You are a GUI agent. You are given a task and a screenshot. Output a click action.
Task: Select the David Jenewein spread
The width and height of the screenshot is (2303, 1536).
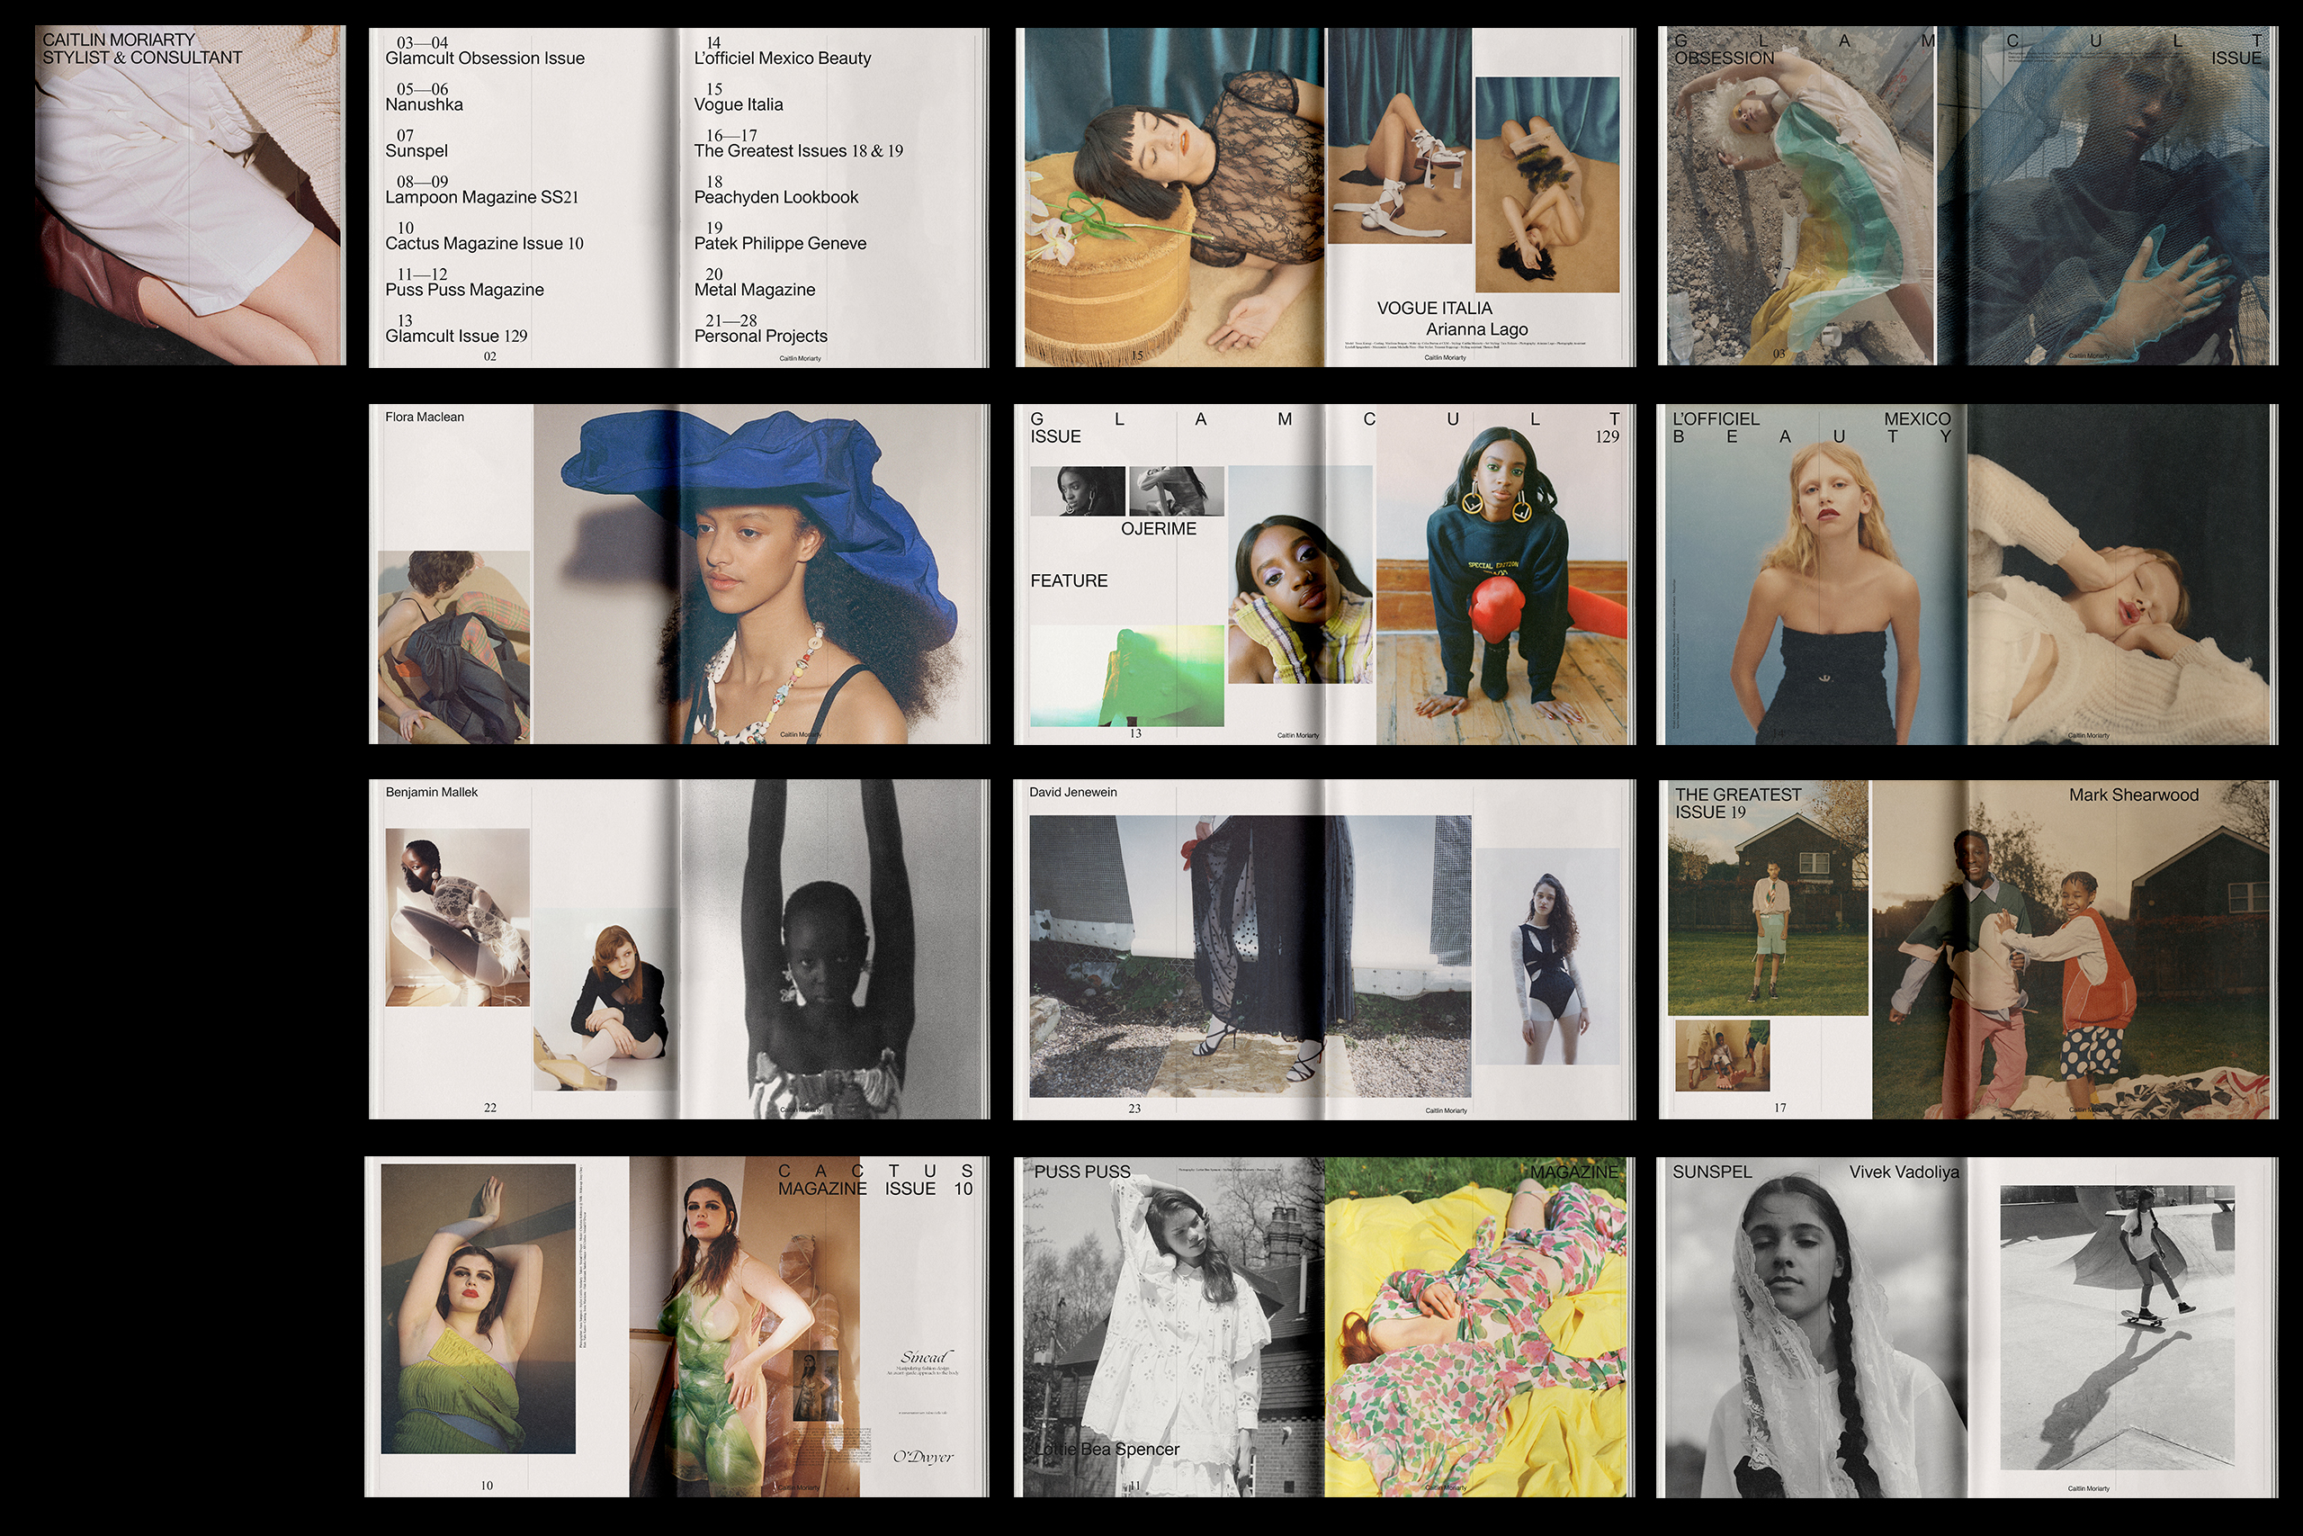[1324, 948]
